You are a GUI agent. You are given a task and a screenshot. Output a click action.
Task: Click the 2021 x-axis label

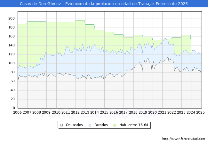162,112
